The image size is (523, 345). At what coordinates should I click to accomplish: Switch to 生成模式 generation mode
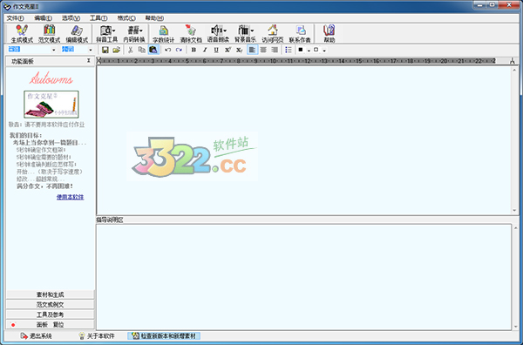pyautogui.click(x=22, y=34)
